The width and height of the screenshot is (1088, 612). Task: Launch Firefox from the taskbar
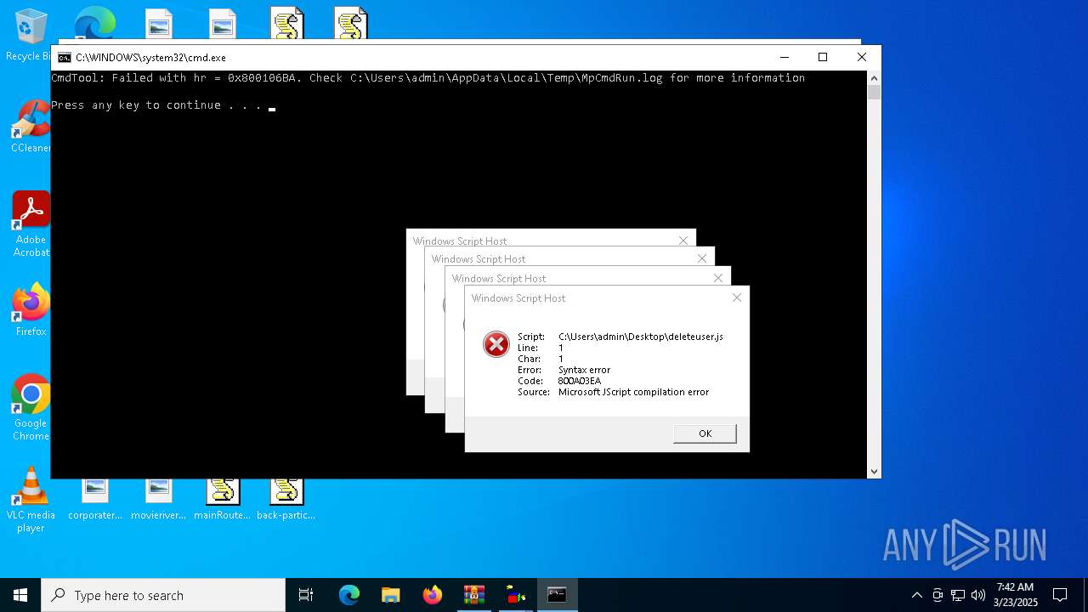433,595
